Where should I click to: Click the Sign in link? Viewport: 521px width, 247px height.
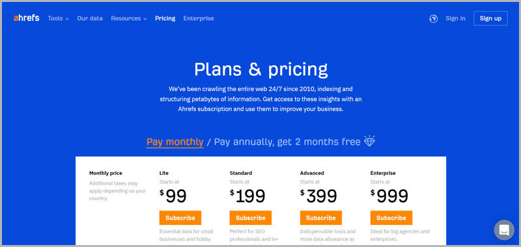pos(455,19)
